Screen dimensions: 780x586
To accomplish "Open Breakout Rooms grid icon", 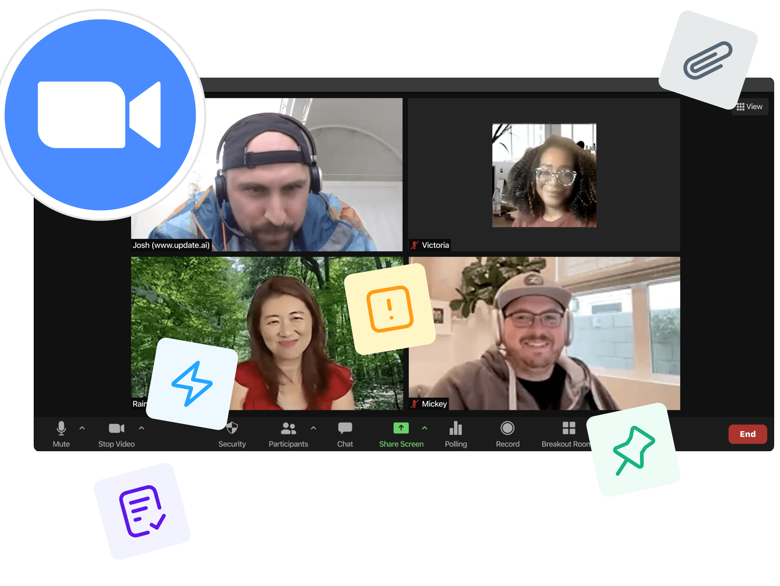I will click(x=569, y=428).
